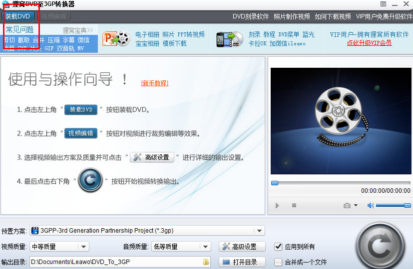
Task: Start conversion with the large round button
Action: tap(380, 247)
